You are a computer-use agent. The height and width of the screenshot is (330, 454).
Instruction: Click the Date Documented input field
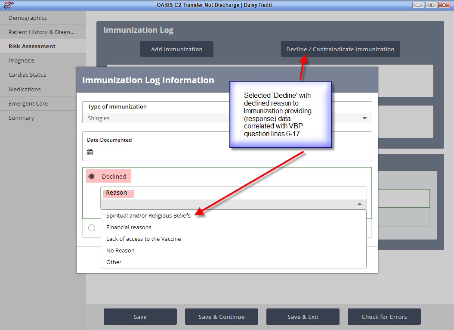228,152
